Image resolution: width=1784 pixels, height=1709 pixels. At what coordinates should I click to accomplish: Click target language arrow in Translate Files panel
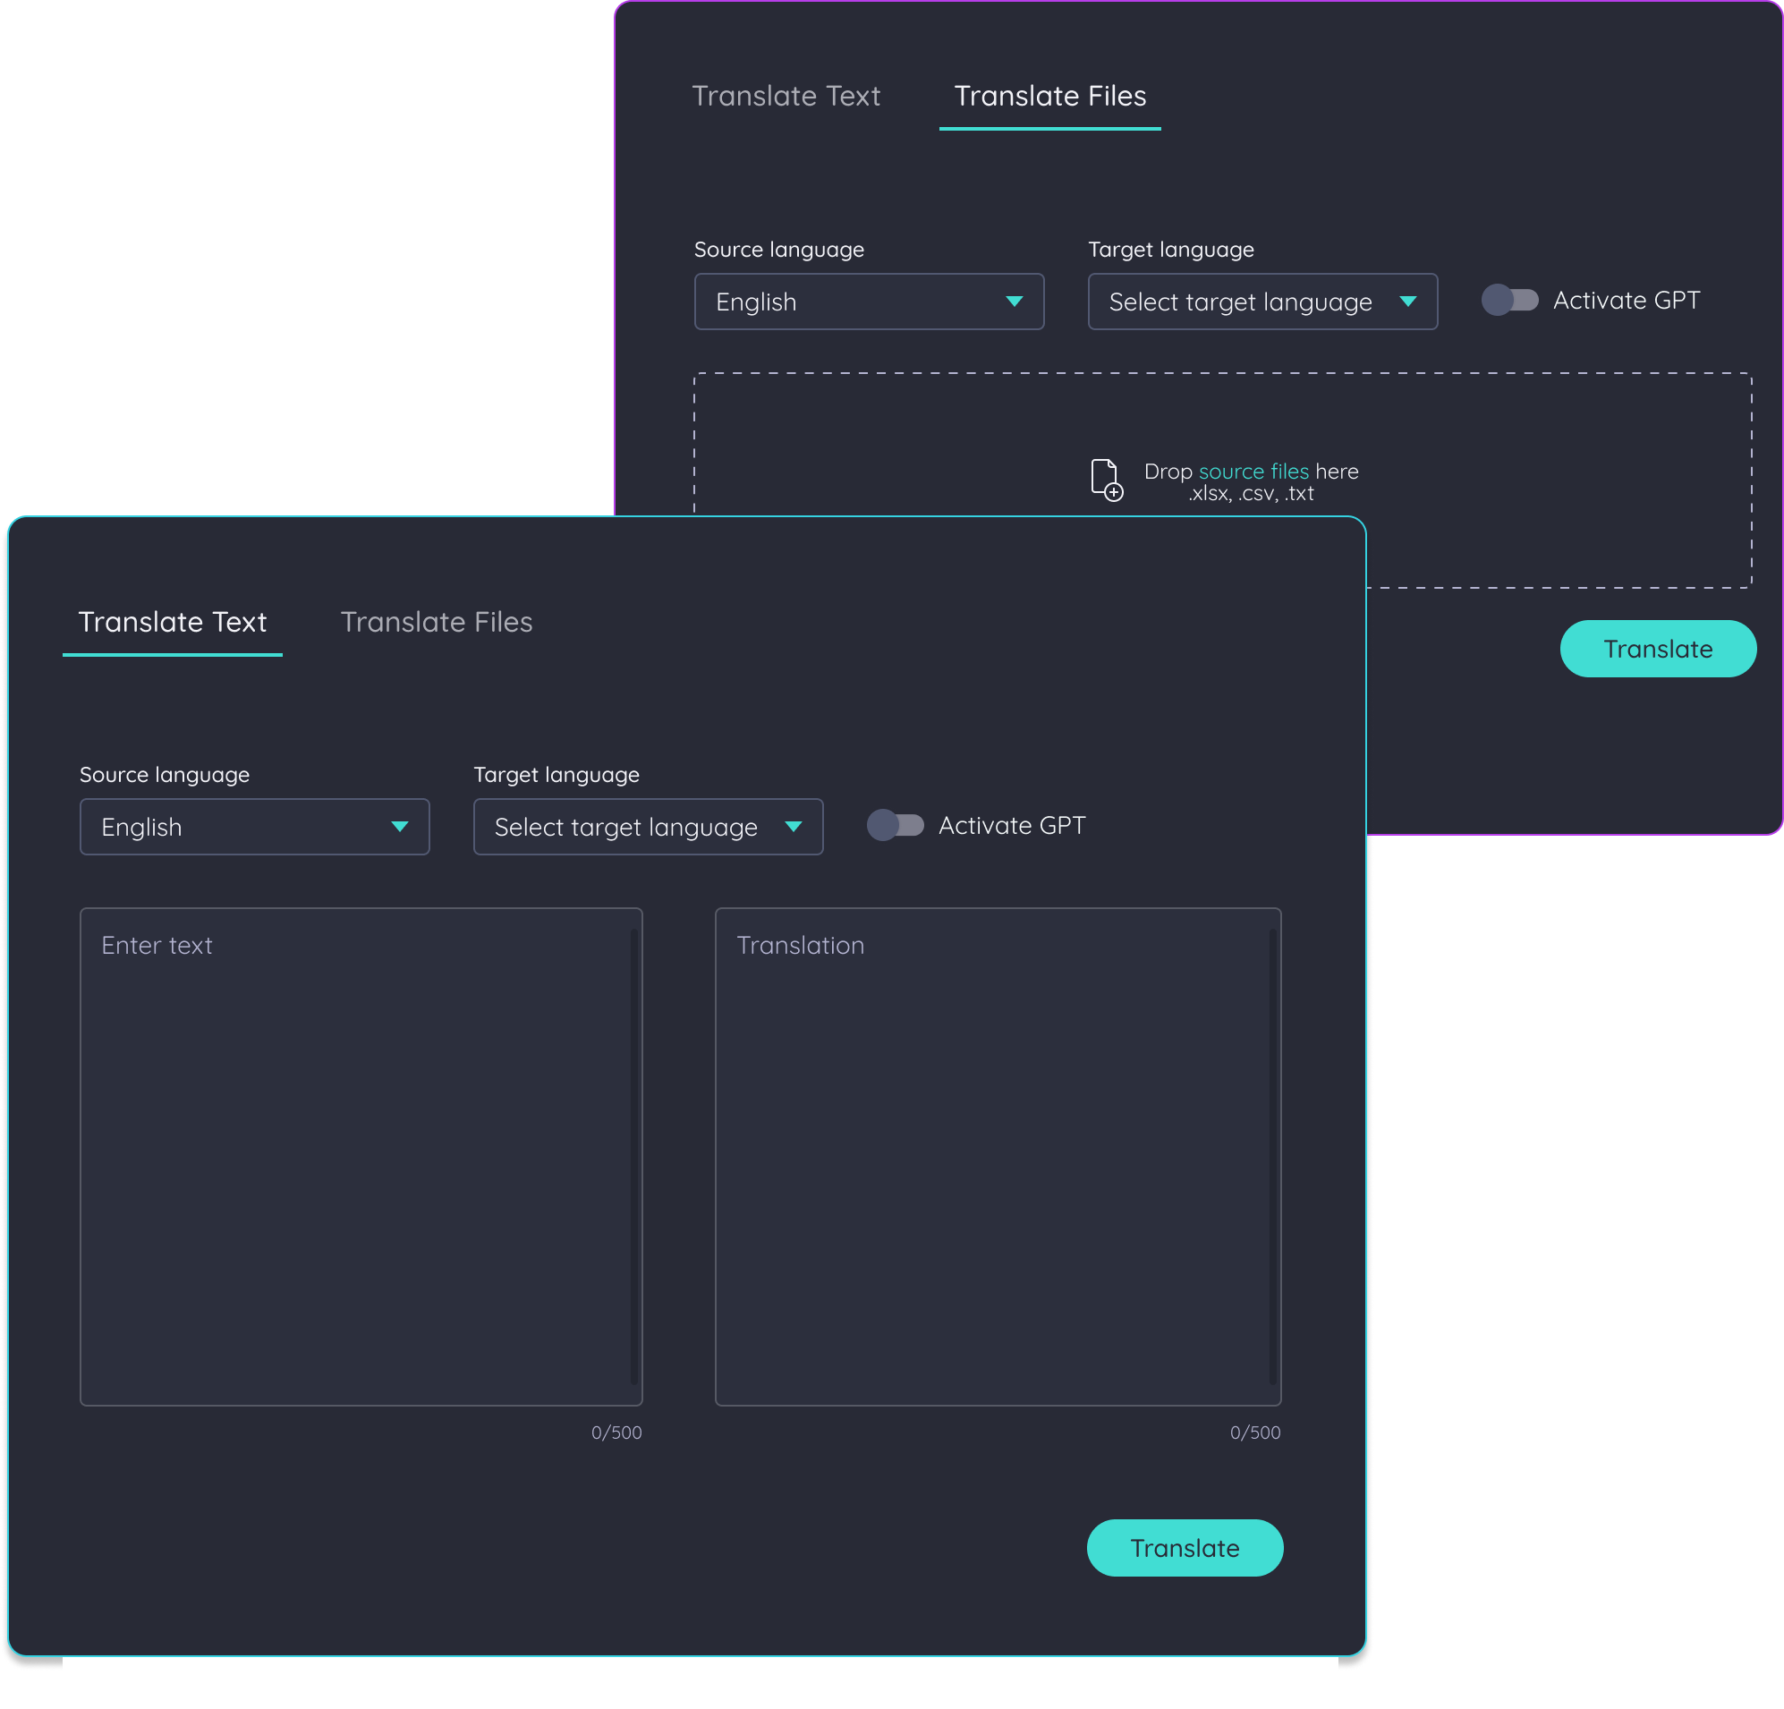click(1407, 302)
